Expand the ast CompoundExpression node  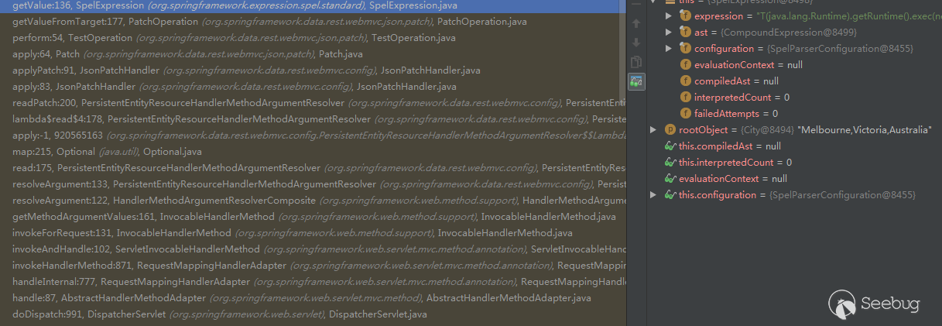pyautogui.click(x=669, y=33)
